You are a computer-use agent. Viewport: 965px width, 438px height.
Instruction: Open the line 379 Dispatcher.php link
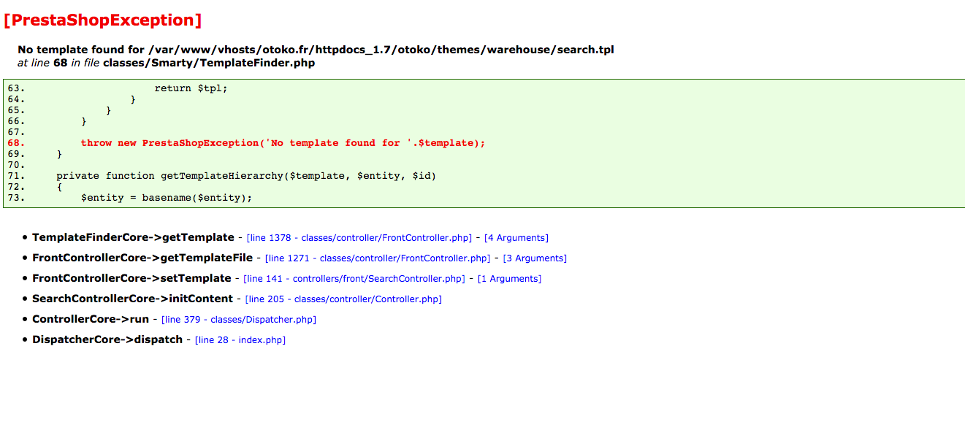(239, 320)
